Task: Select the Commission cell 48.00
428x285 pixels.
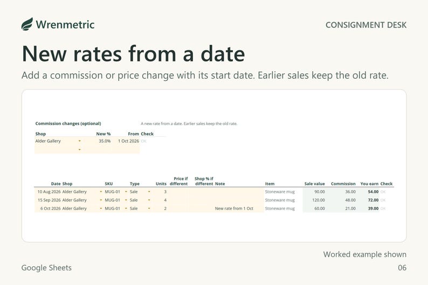Action: [x=341, y=200]
